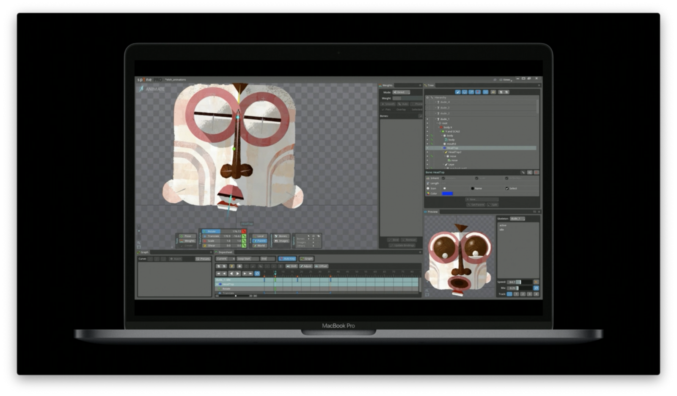The height and width of the screenshot is (396, 677).
Task: Click the blue bone Color swatch
Action: coord(447,194)
